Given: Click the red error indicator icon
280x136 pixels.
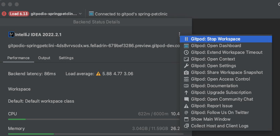Looking at the screenshot, I should 4,14.
